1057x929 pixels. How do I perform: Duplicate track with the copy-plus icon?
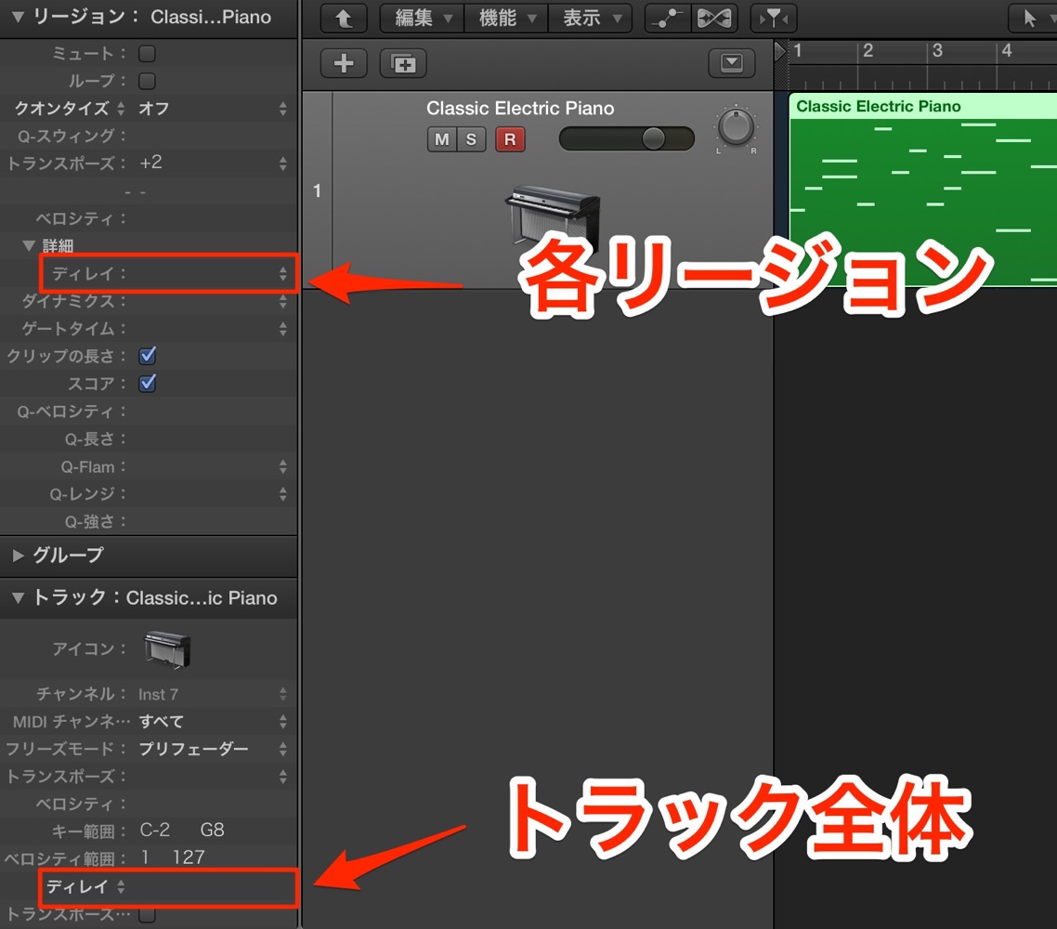click(403, 63)
